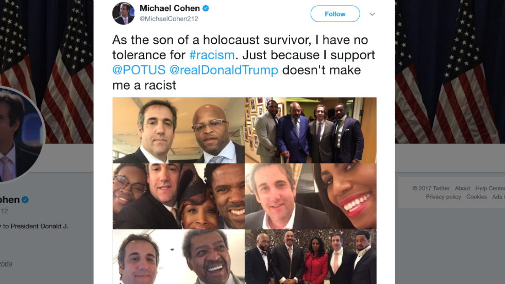
Task: Open the bottom-right group photo with red dress
Action: coord(310,257)
